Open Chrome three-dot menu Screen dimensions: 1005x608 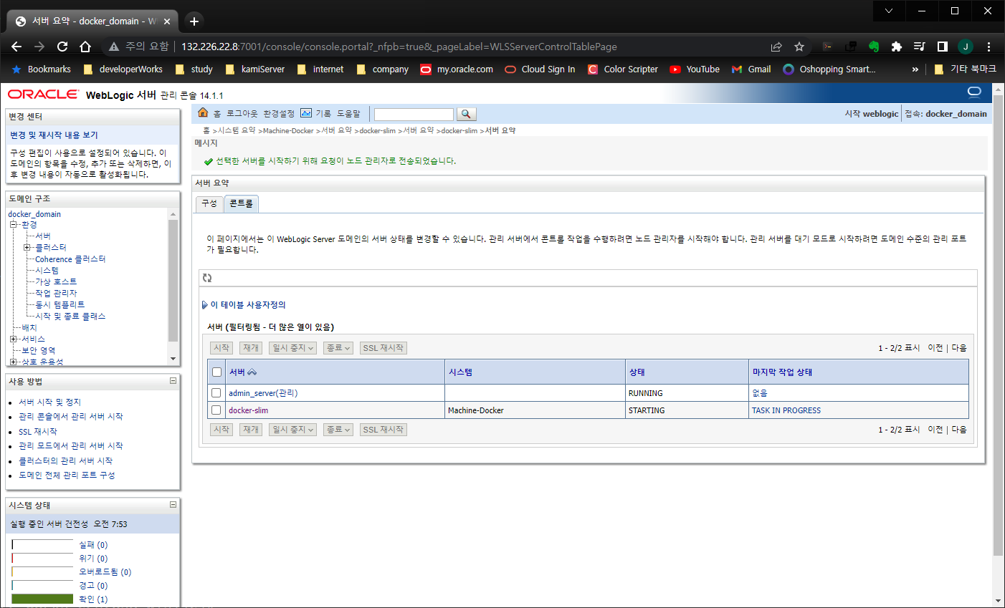point(989,47)
